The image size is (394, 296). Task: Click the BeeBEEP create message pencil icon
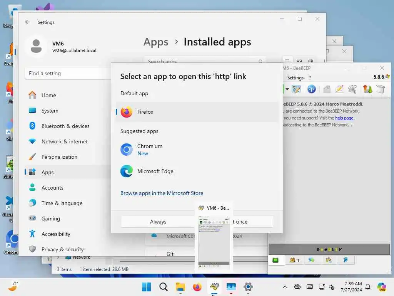(x=339, y=89)
